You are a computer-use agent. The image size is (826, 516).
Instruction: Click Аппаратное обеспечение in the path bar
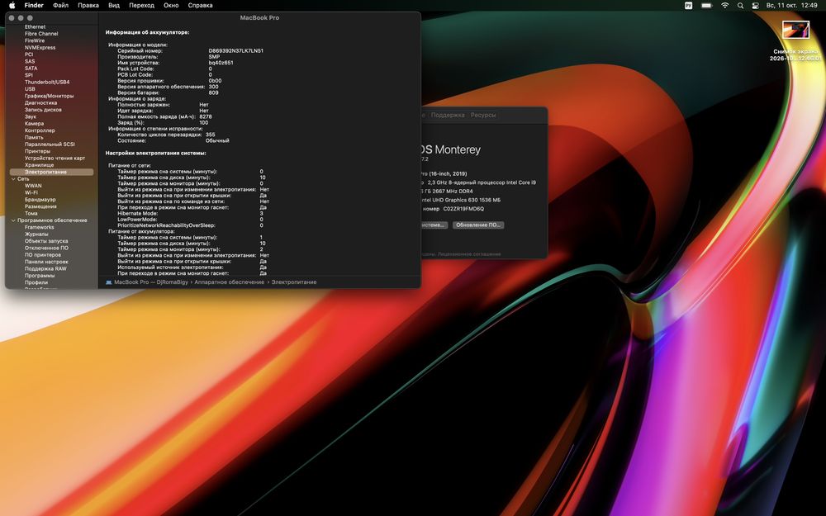(x=229, y=282)
